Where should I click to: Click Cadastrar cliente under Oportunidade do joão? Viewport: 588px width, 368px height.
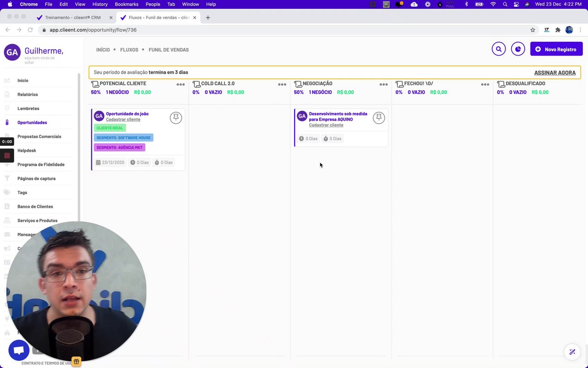point(123,120)
